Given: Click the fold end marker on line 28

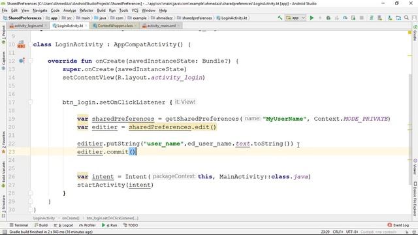Looking at the screenshot, I should (31, 193).
